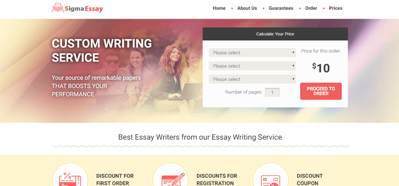Click the Discount for First Order heading

[115, 180]
